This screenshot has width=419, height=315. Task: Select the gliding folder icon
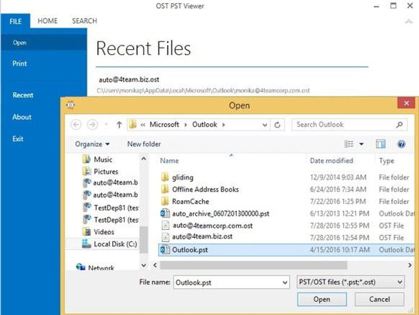point(165,177)
